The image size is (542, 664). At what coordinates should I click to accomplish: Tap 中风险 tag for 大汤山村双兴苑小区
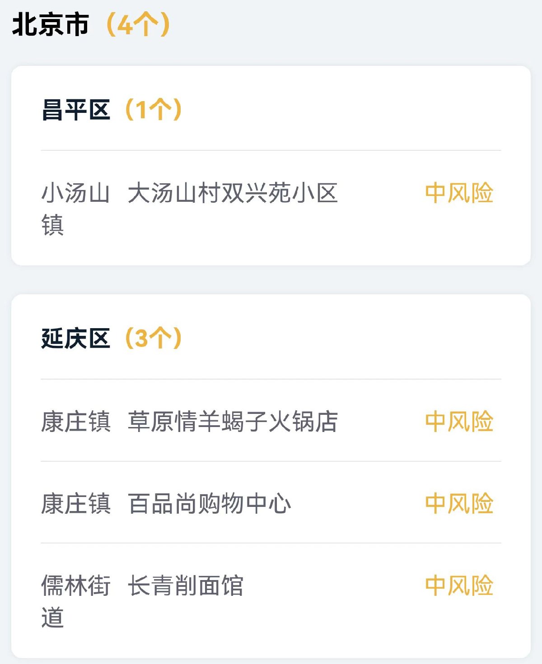point(459,193)
